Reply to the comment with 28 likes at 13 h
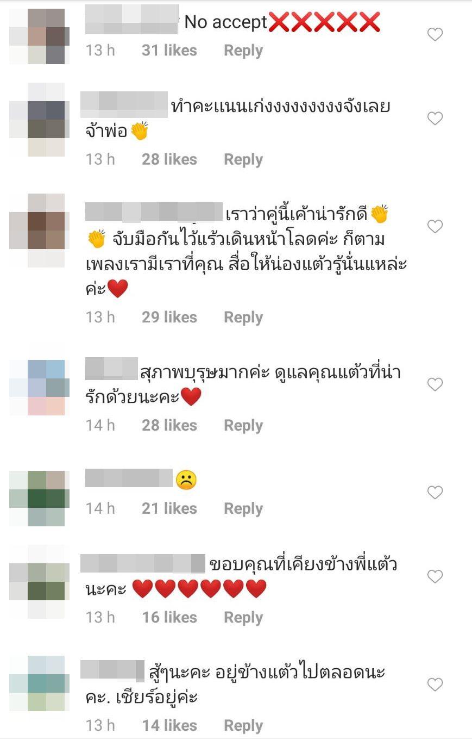The image size is (472, 740). 243,159
